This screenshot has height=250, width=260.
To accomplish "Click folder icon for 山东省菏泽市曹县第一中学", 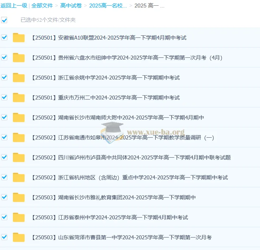I will 19,237.
